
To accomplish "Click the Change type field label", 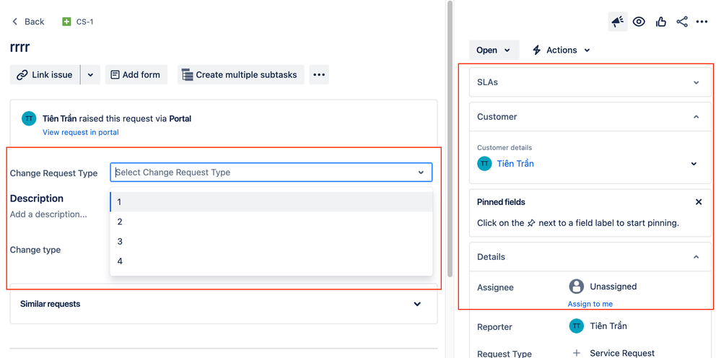I will 35,250.
